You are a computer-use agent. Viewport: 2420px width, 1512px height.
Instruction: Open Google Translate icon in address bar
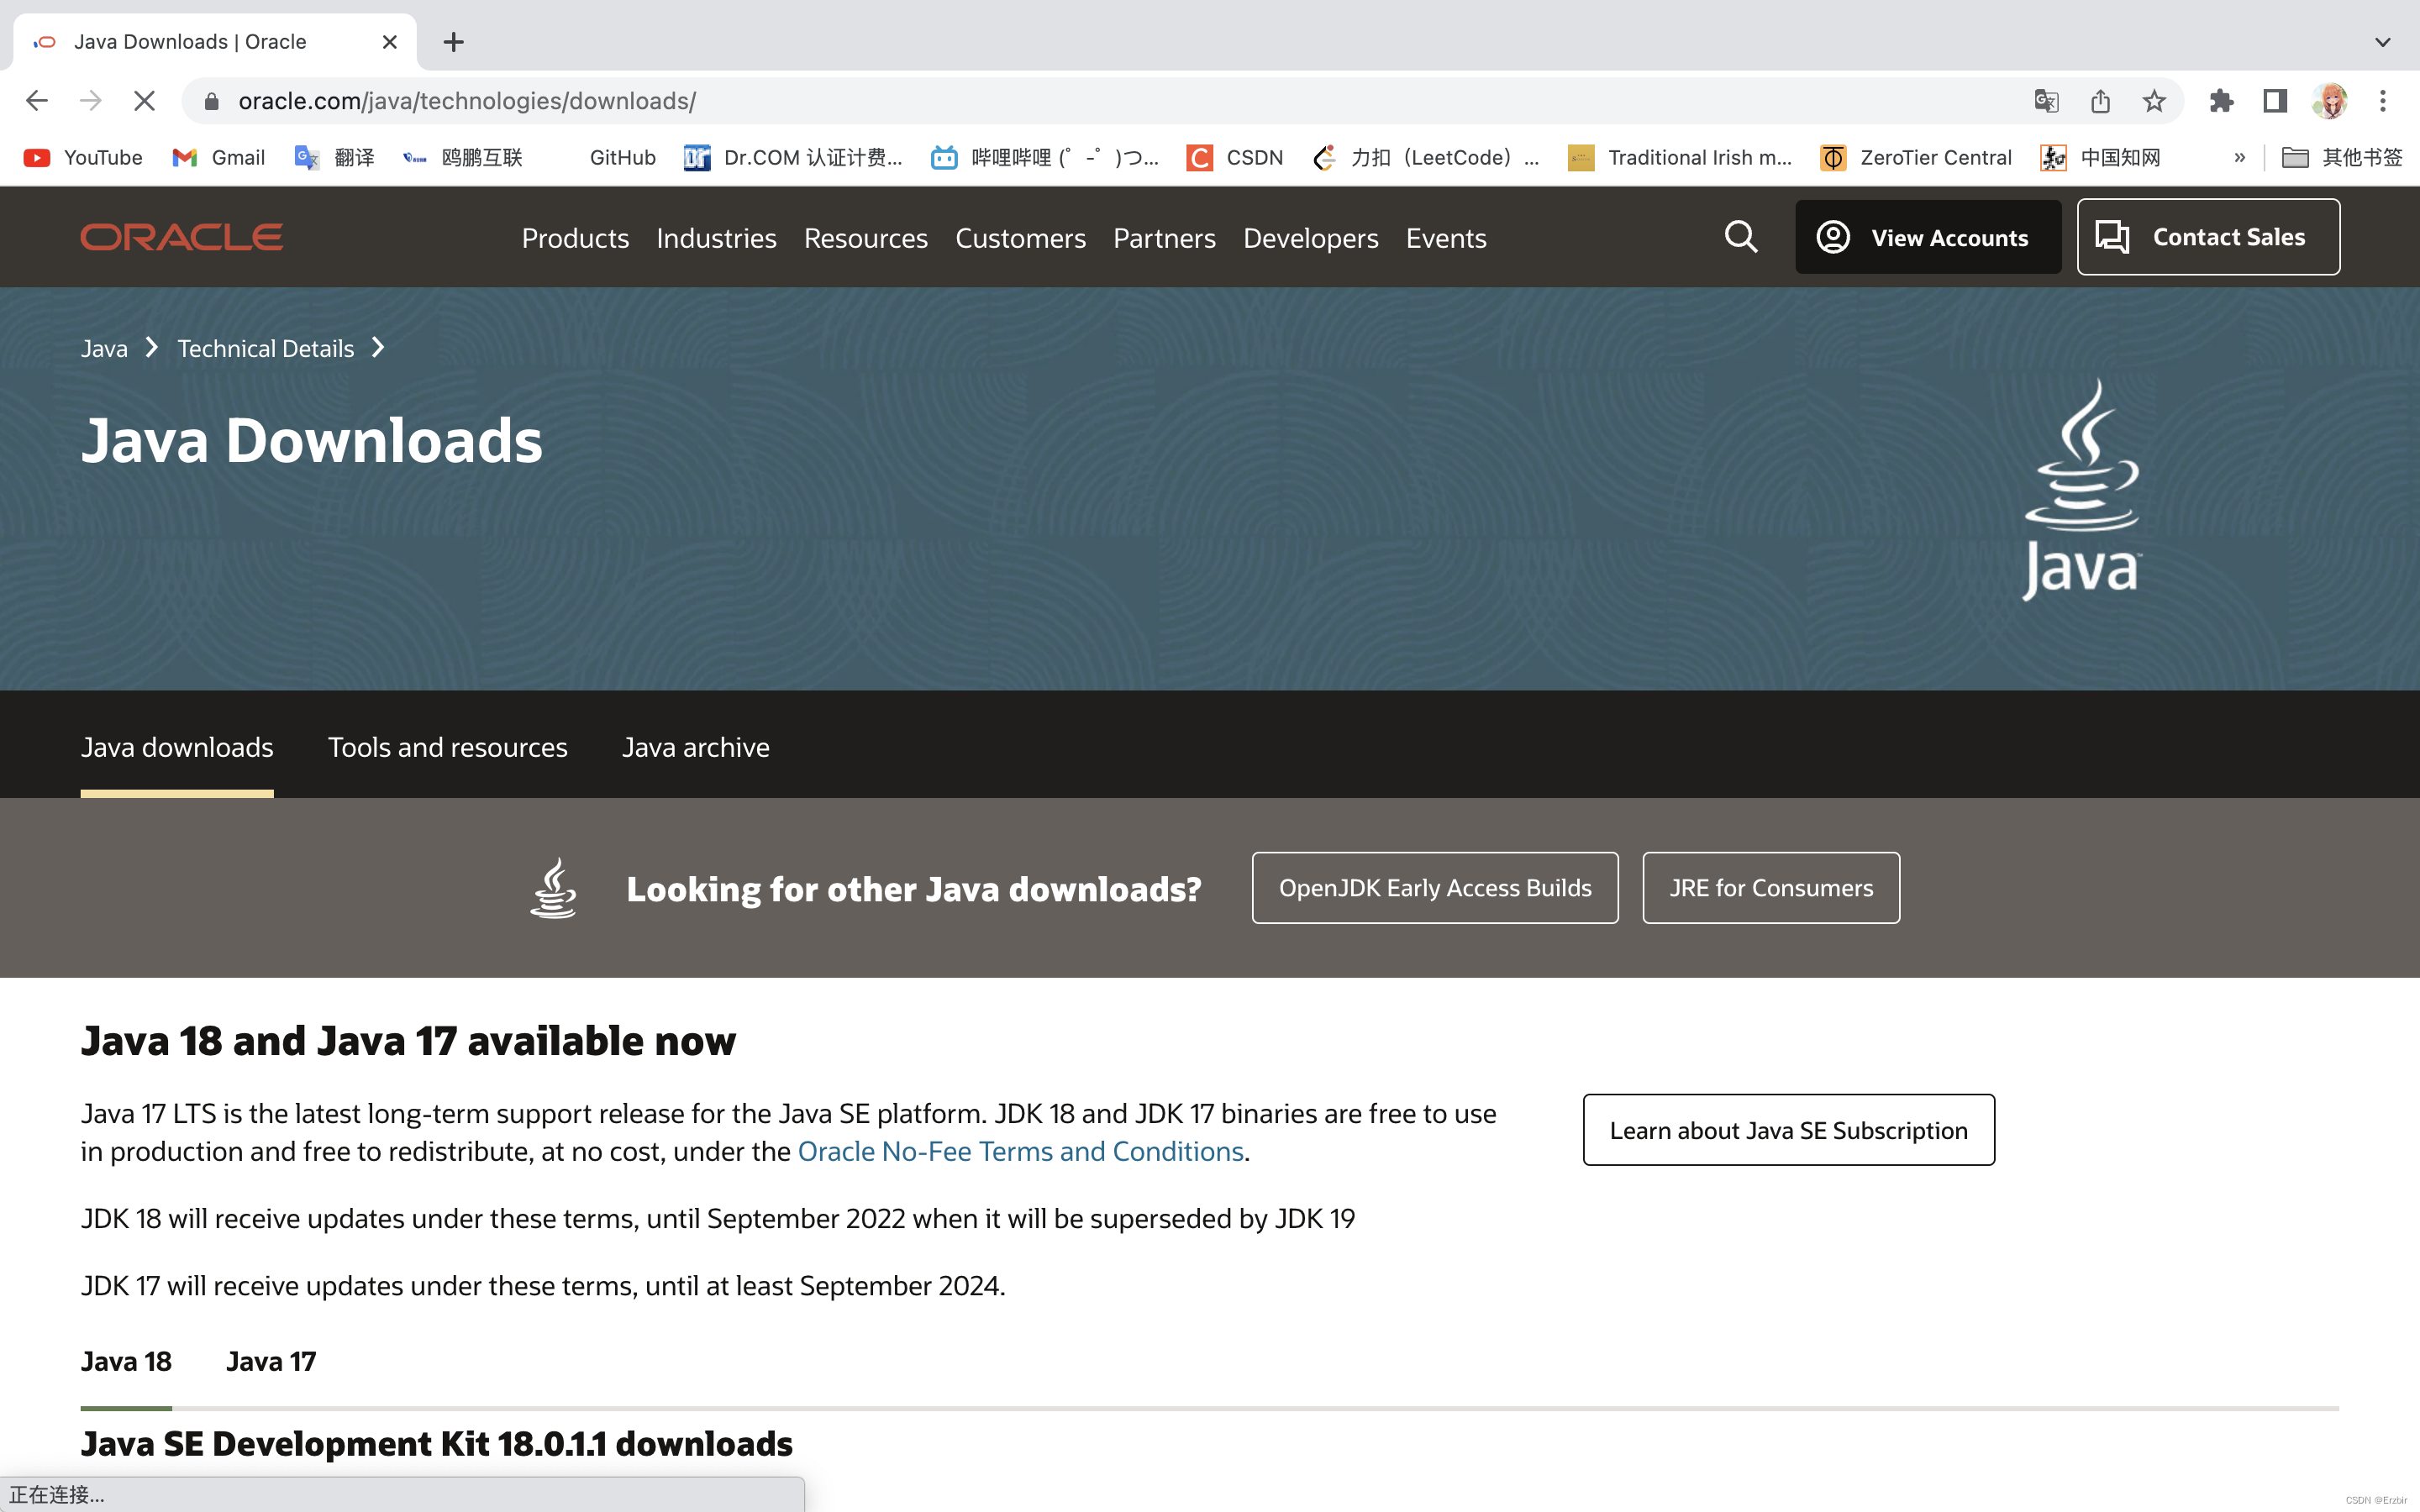2046,101
